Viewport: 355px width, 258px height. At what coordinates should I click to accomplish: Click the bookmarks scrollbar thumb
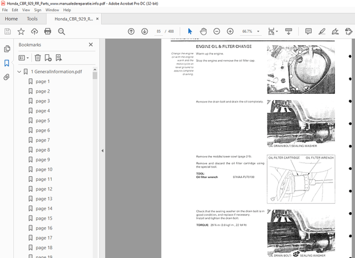95,76
